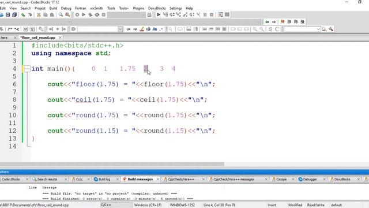Start debugger with Debug/Continue icon
The image size is (369, 208).
tap(159, 14)
